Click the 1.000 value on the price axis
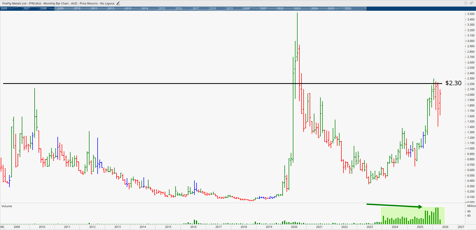The image size is (476, 230). click(471, 148)
